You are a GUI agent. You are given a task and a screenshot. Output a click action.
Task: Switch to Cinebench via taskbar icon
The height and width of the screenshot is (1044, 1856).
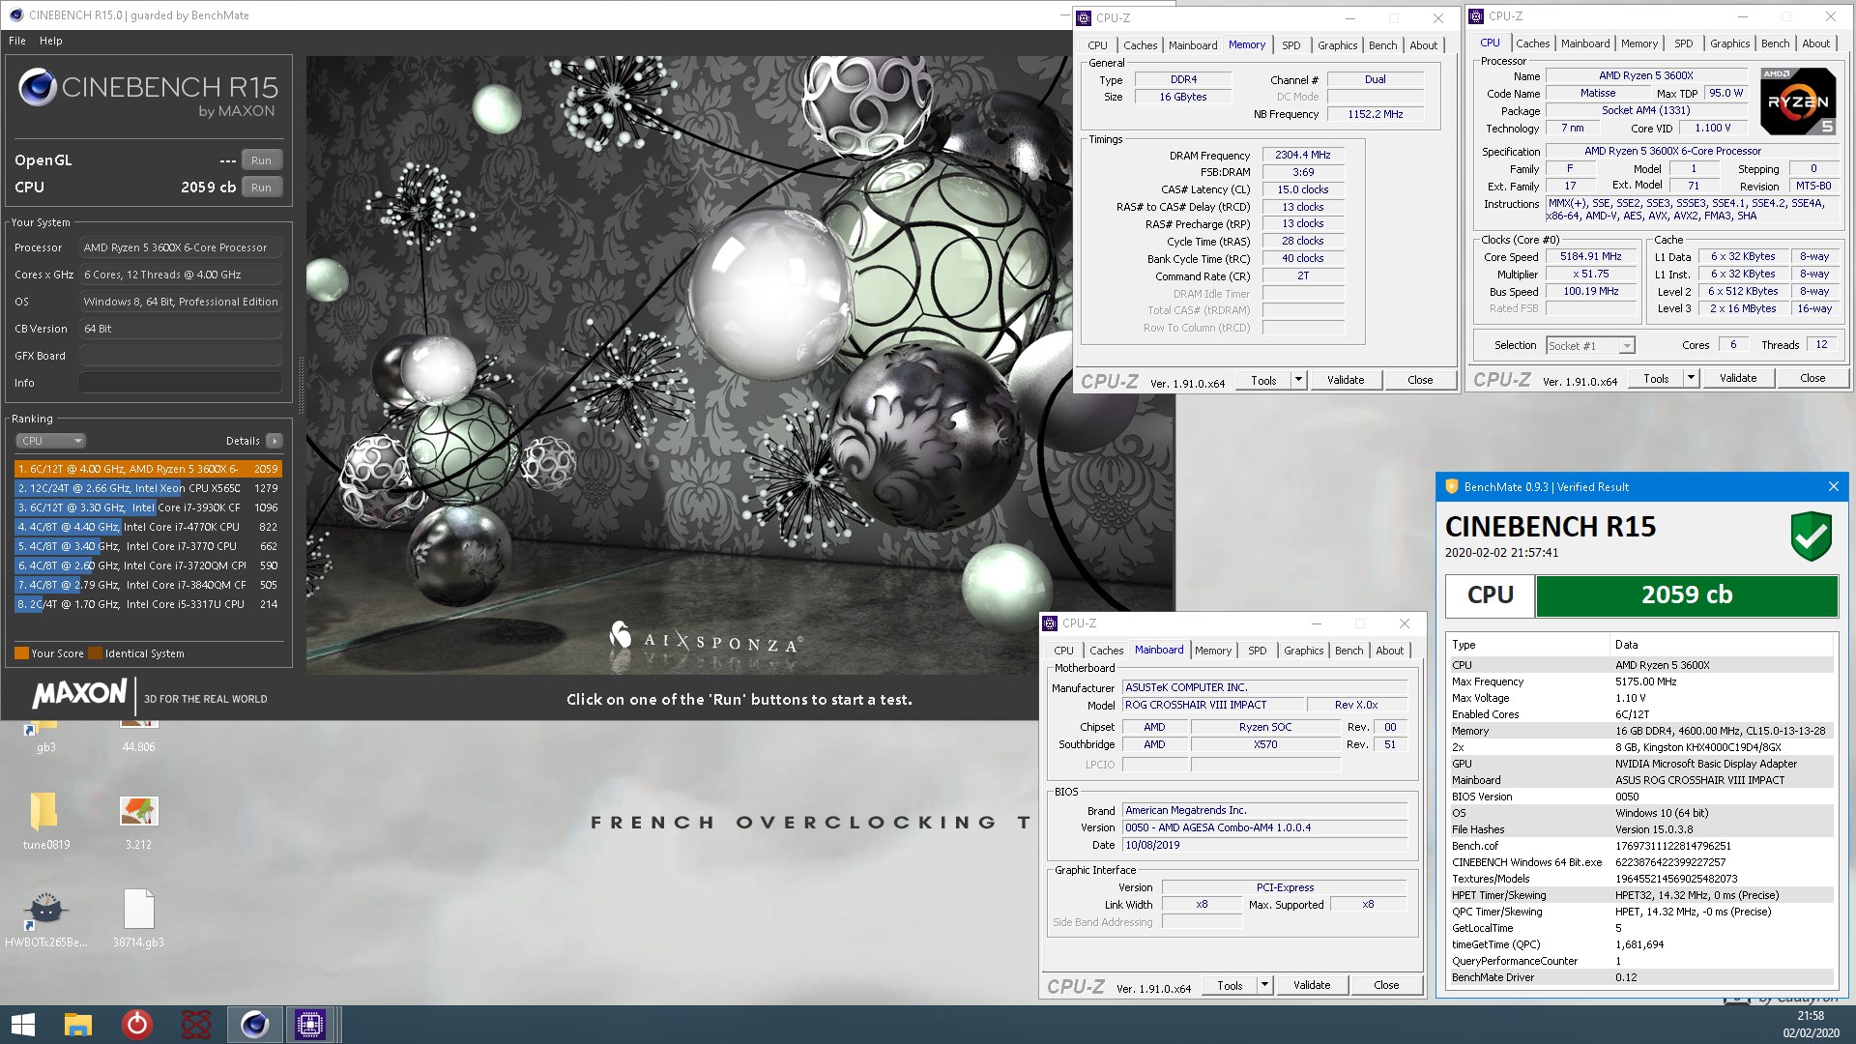coord(254,1025)
